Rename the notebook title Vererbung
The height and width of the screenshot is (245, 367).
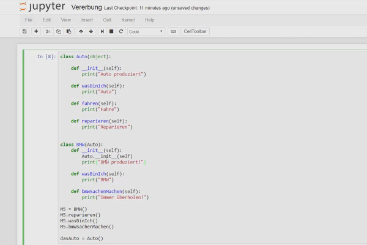(x=87, y=7)
